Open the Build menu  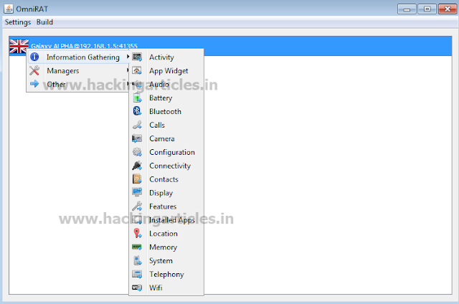click(x=44, y=22)
